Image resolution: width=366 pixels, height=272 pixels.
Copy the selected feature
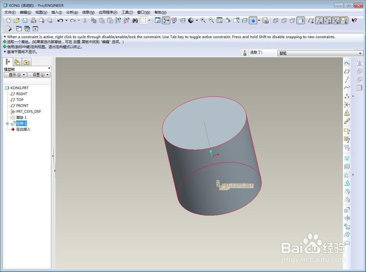pos(94,20)
